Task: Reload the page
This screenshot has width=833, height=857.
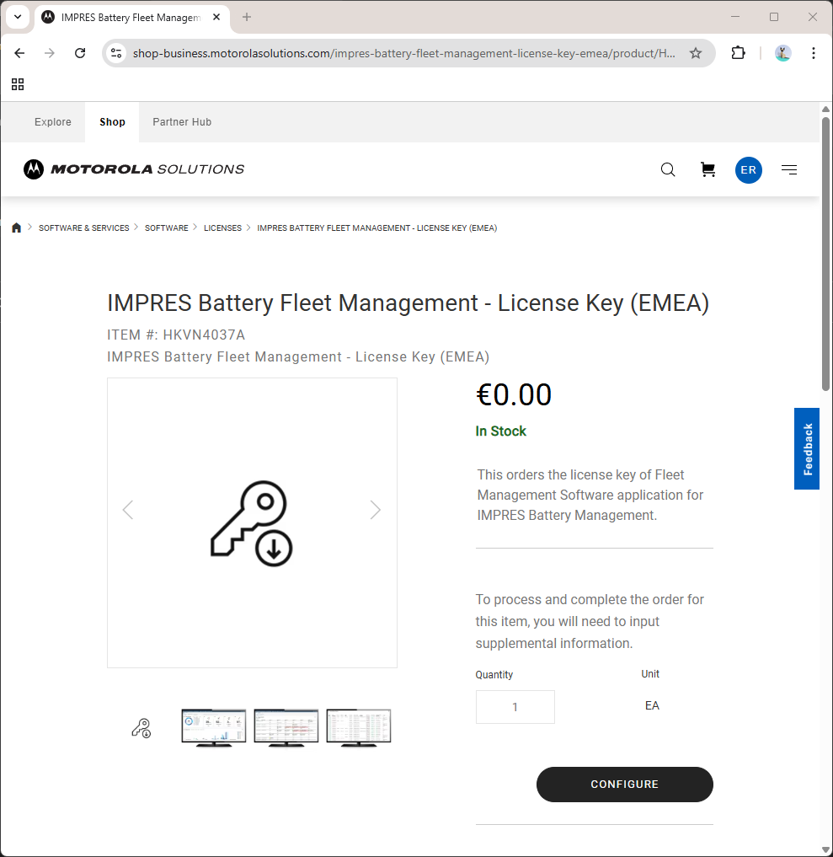Action: [80, 53]
